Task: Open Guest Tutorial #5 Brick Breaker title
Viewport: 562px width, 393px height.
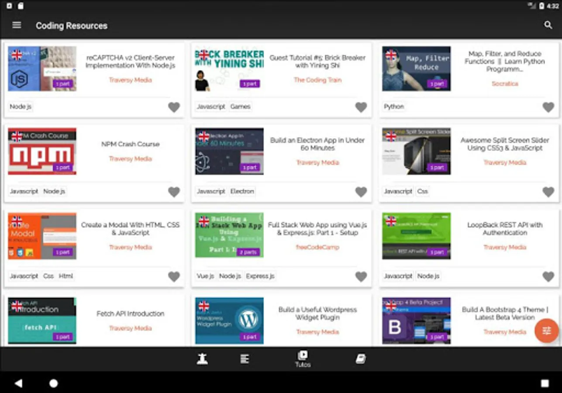Action: [x=317, y=62]
